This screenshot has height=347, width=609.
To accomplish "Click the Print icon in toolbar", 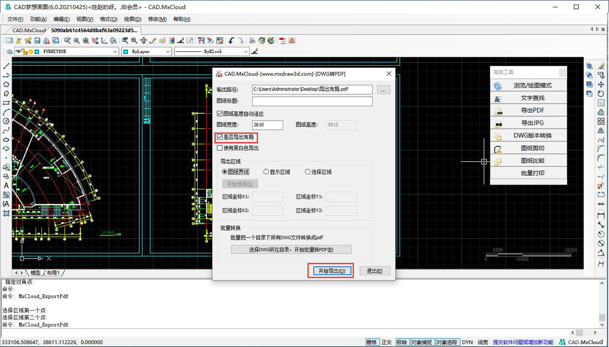I will click(x=252, y=41).
